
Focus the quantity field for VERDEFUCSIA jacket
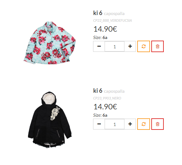[115, 46]
